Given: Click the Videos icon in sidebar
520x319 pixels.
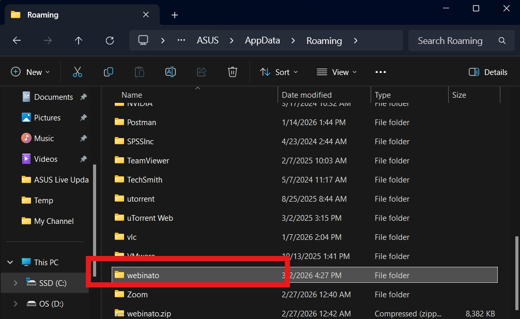Looking at the screenshot, I should click(26, 159).
